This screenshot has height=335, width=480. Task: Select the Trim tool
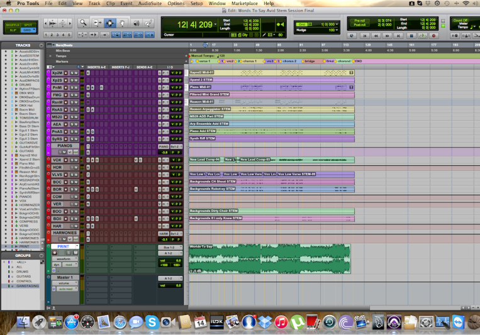click(x=98, y=23)
